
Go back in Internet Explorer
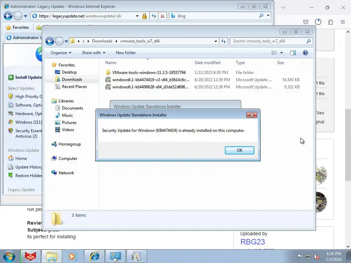point(8,16)
